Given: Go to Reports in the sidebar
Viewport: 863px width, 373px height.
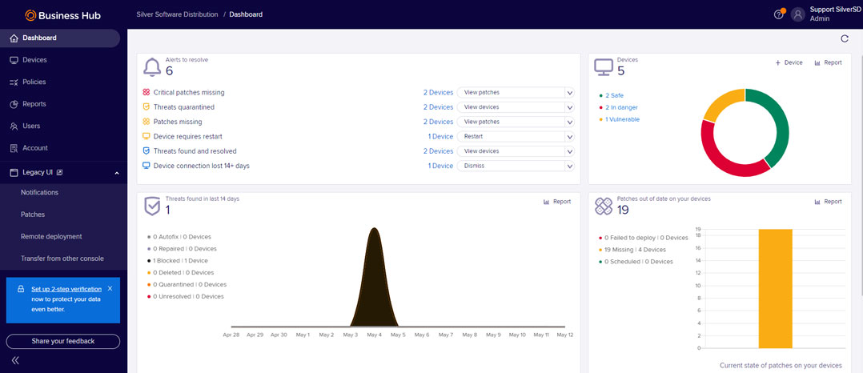Looking at the screenshot, I should coord(34,104).
